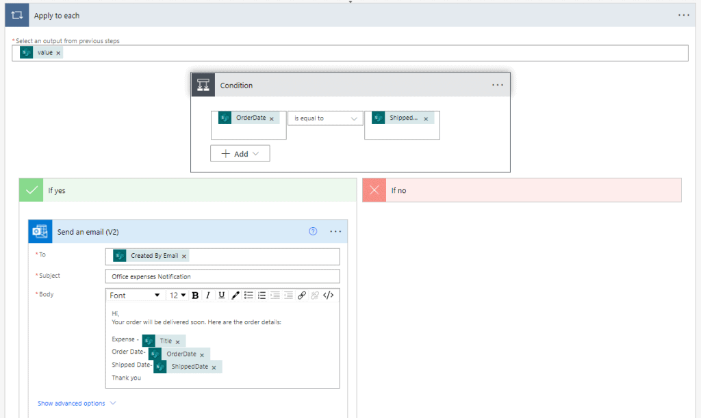Open the font size 12 dropdown
701x418 pixels.
click(x=177, y=295)
